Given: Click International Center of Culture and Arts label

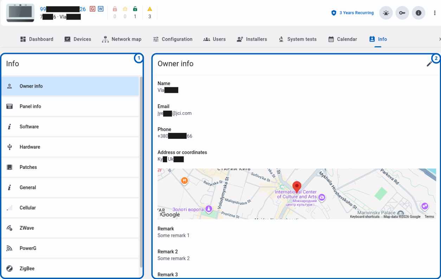Looking at the screenshot, I should point(296,195).
